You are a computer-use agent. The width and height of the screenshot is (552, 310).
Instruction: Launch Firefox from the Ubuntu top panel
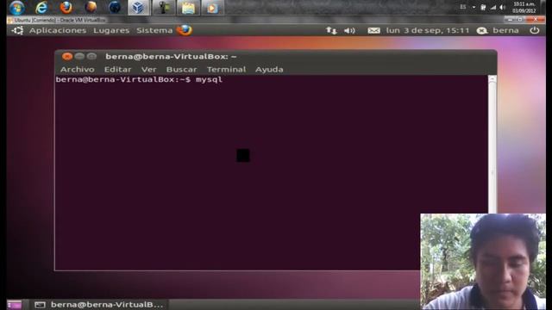(x=185, y=30)
